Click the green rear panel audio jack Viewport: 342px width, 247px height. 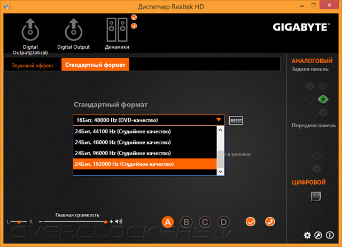coord(323,99)
